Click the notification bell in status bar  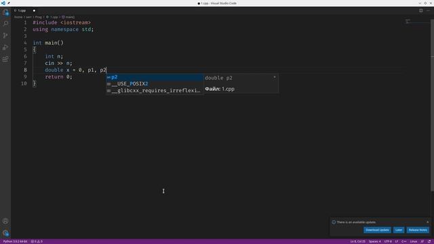point(429,241)
